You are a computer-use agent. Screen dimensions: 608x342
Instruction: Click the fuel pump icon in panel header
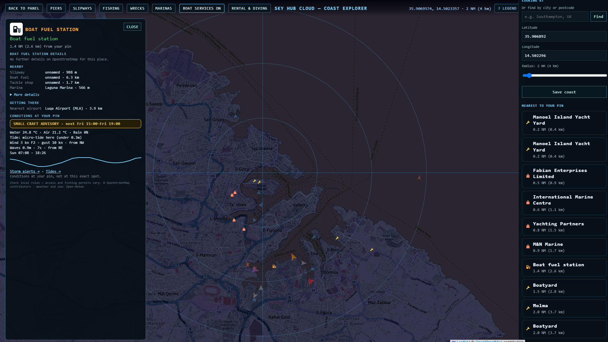coord(16,29)
